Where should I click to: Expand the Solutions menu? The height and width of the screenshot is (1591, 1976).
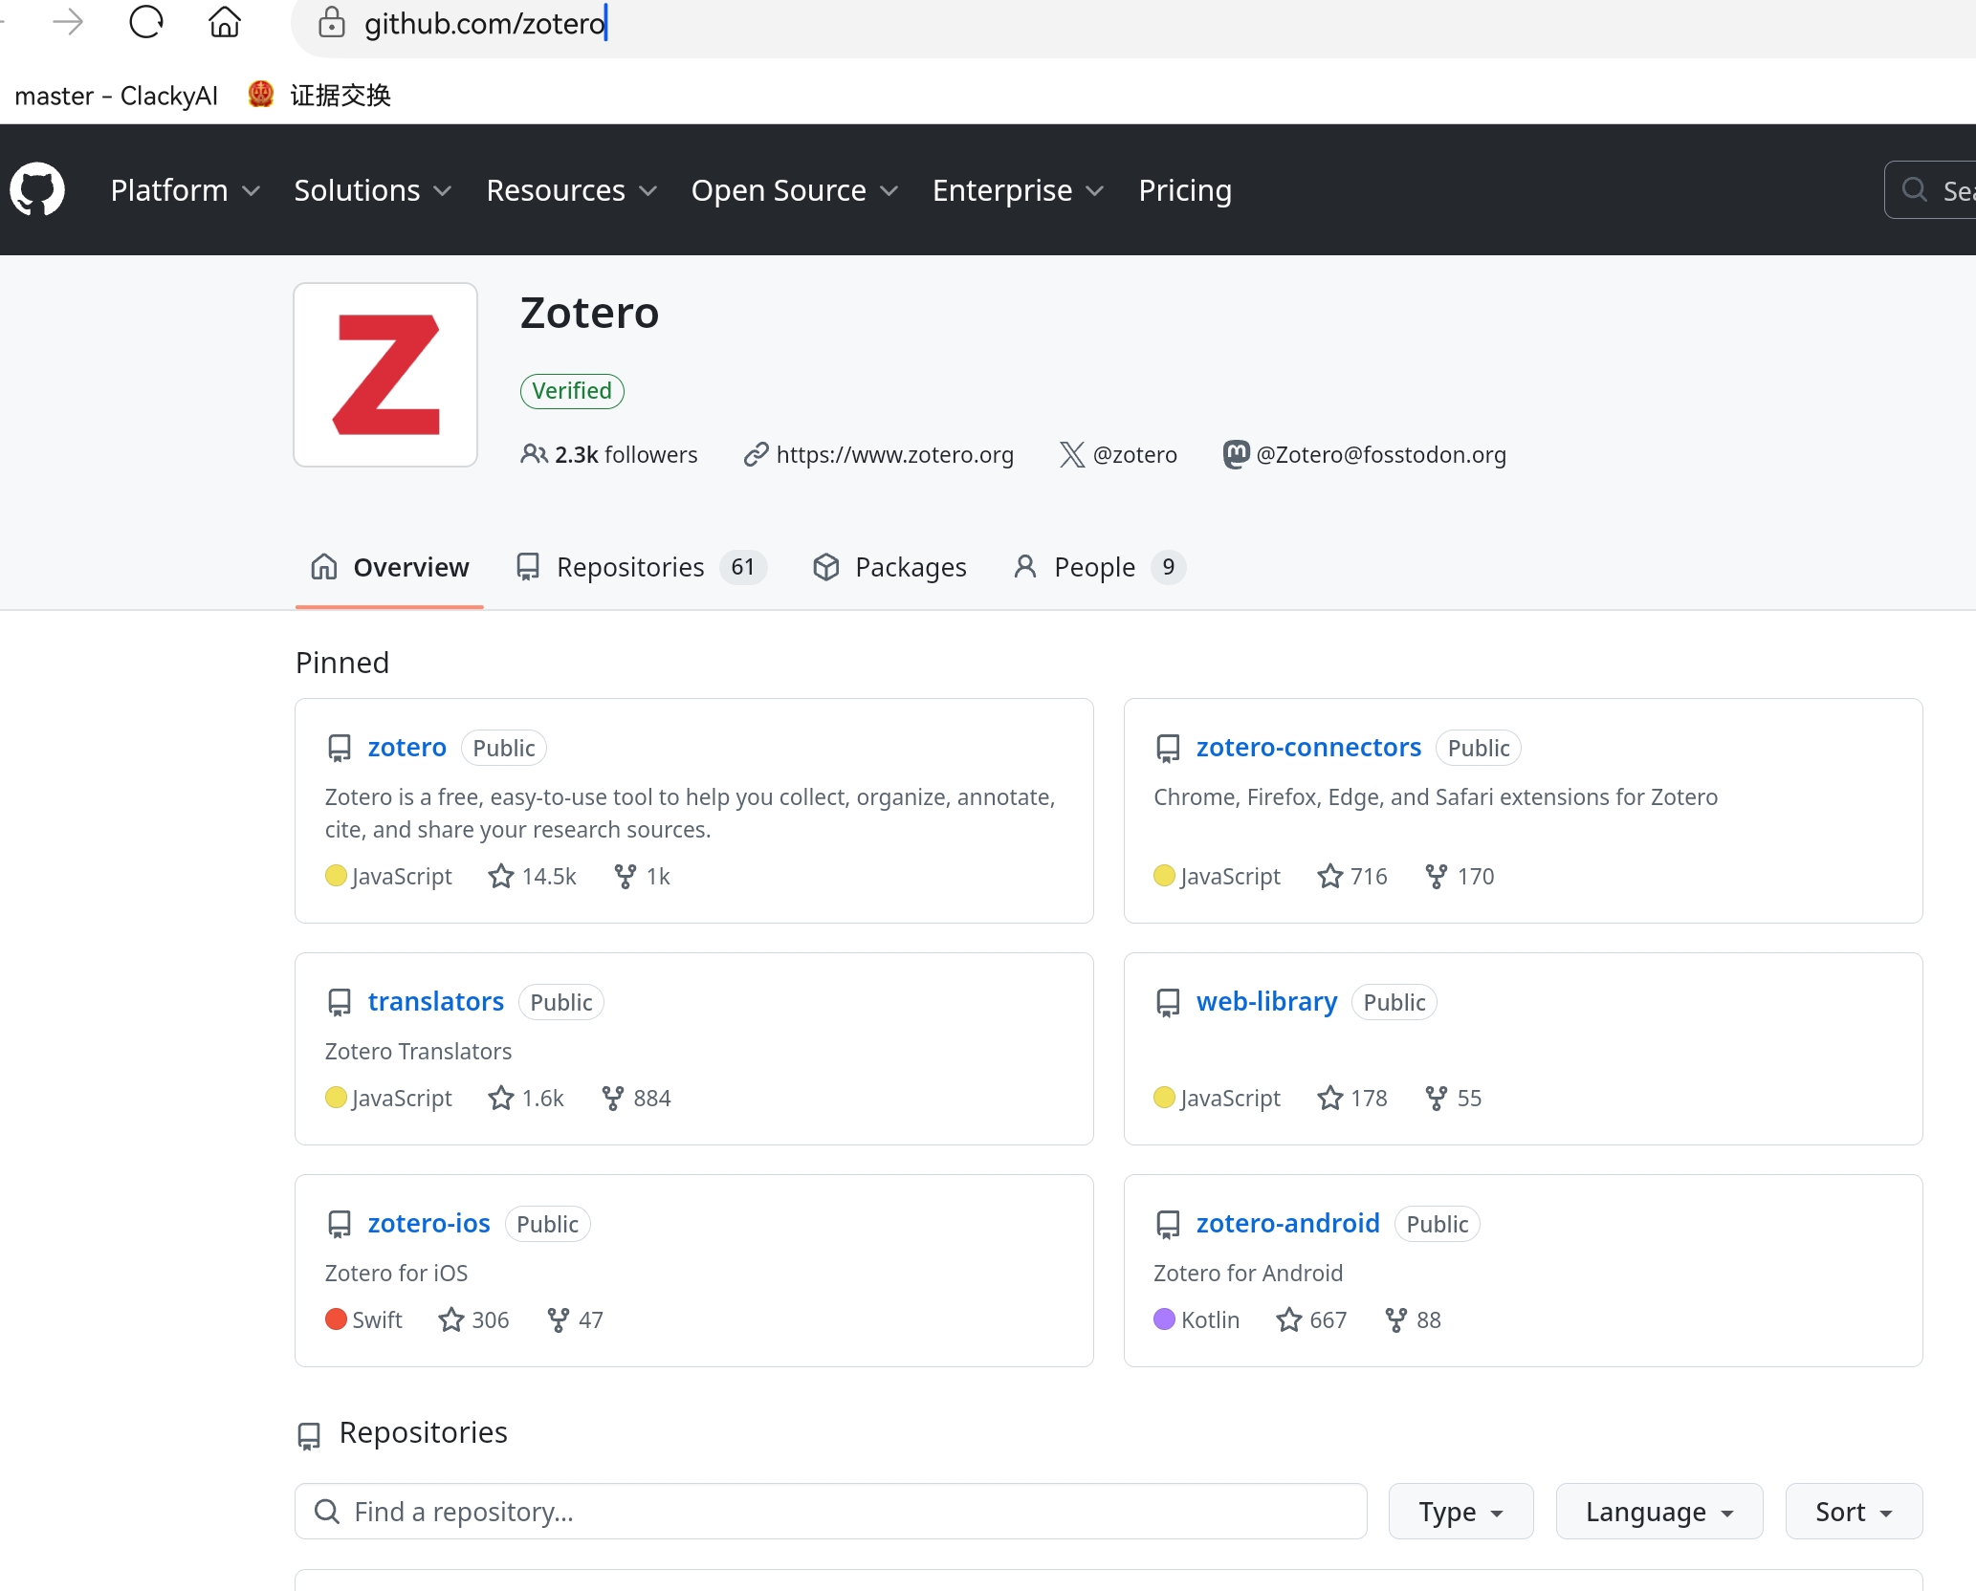[373, 190]
